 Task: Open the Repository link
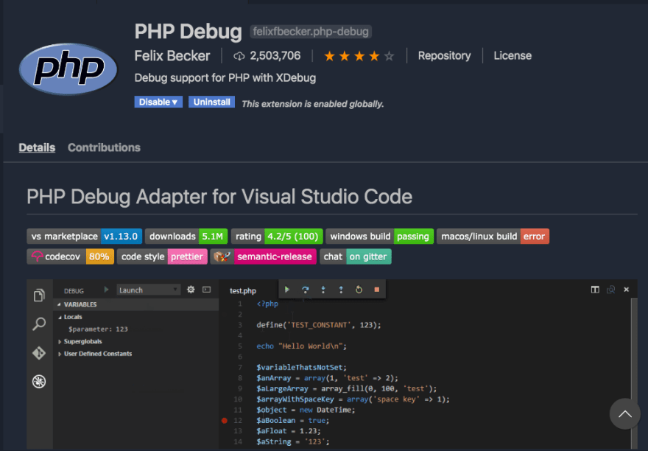point(444,56)
